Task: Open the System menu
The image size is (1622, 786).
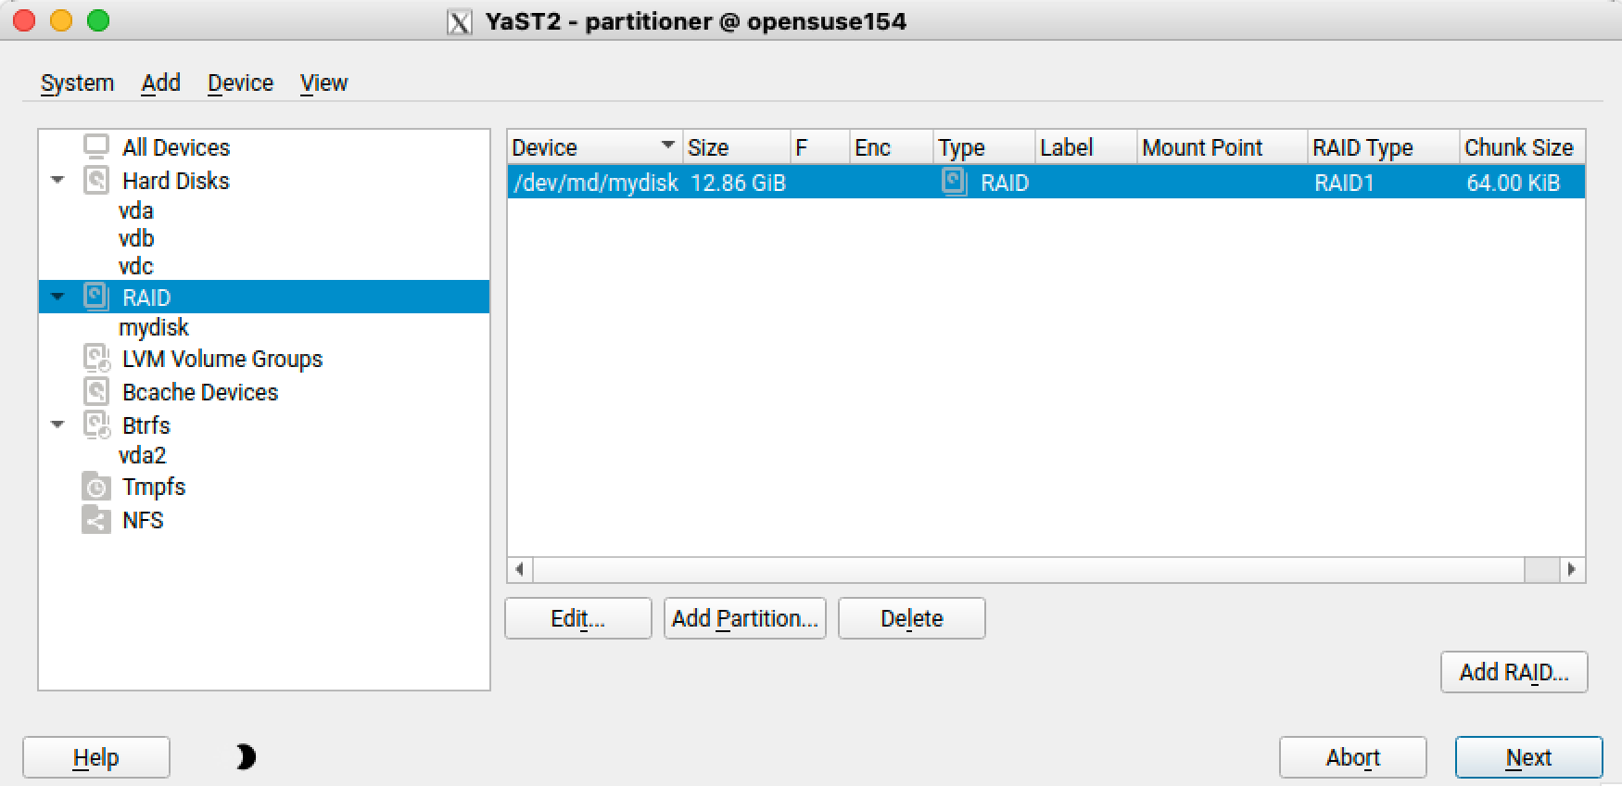Action: 77,82
